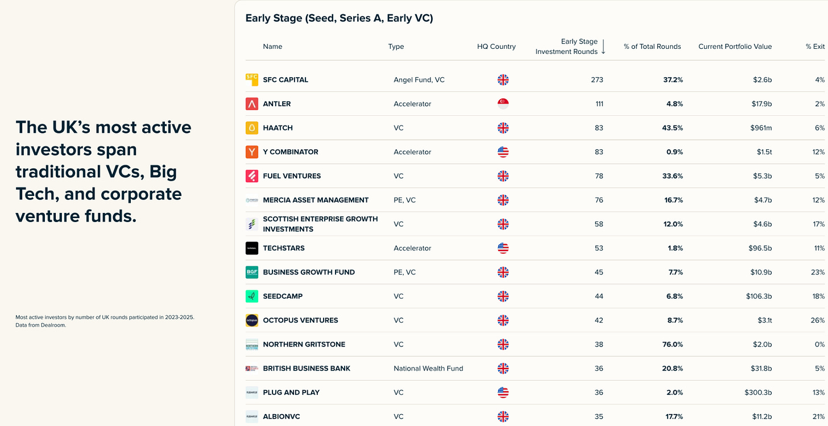
Task: Click the Type column header
Action: (x=396, y=47)
